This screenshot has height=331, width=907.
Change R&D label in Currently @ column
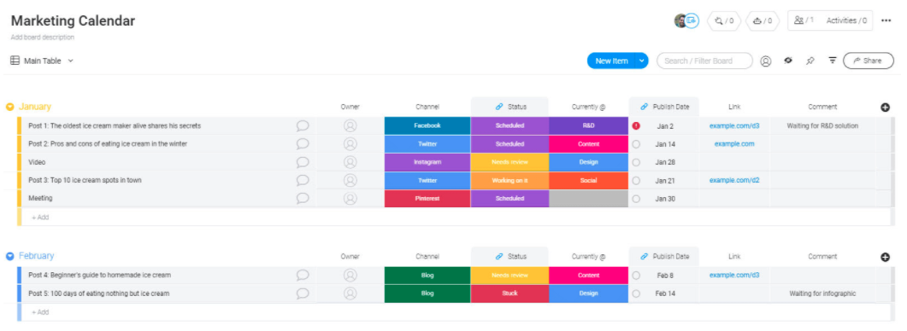(588, 125)
